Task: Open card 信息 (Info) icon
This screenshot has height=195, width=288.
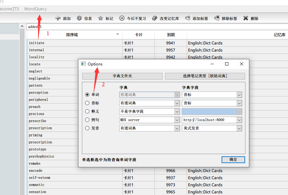Action: 79,18
